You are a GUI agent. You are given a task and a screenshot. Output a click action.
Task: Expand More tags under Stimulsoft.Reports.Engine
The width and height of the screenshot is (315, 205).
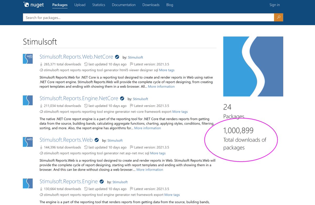(172, 195)
